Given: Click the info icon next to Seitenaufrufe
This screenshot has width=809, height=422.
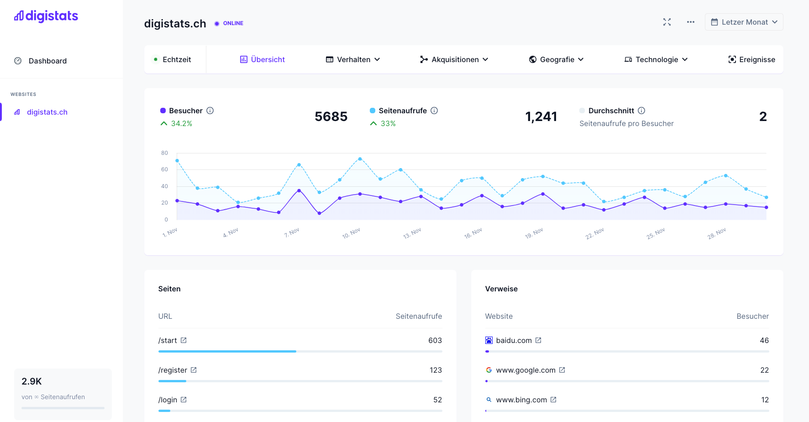Looking at the screenshot, I should click(x=434, y=111).
